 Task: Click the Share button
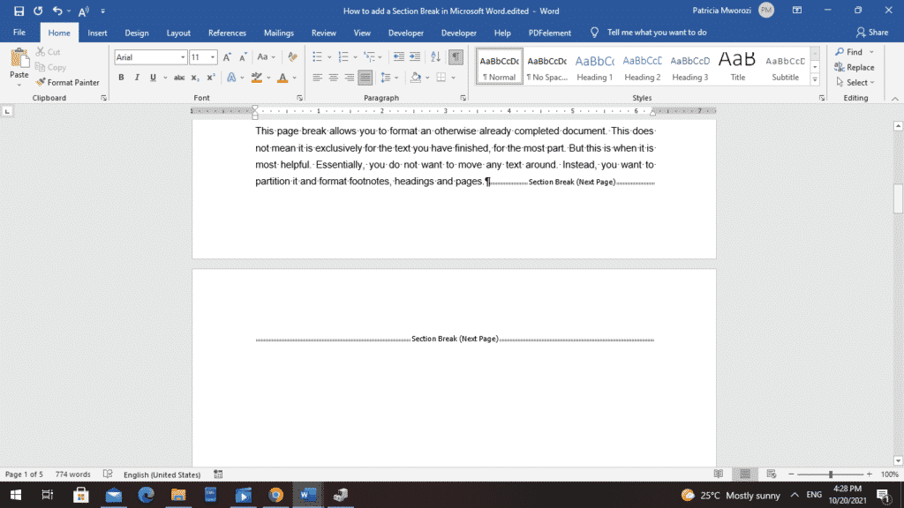coord(871,33)
